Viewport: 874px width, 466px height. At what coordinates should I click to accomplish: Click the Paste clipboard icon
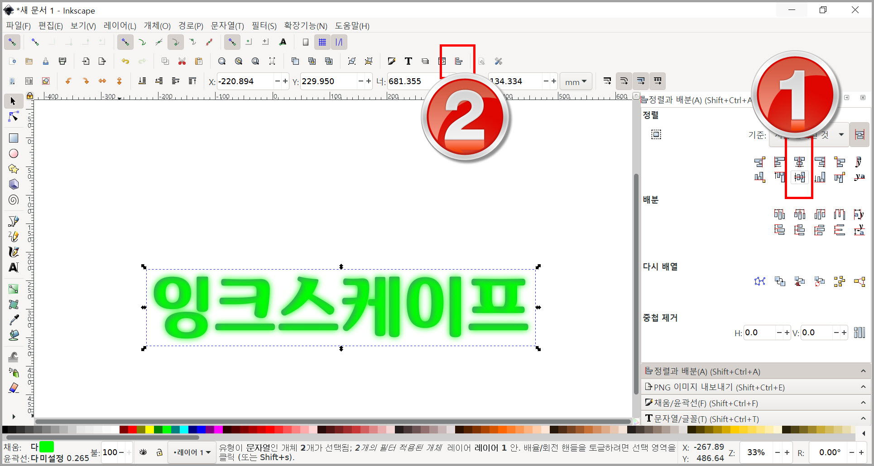[x=198, y=61]
